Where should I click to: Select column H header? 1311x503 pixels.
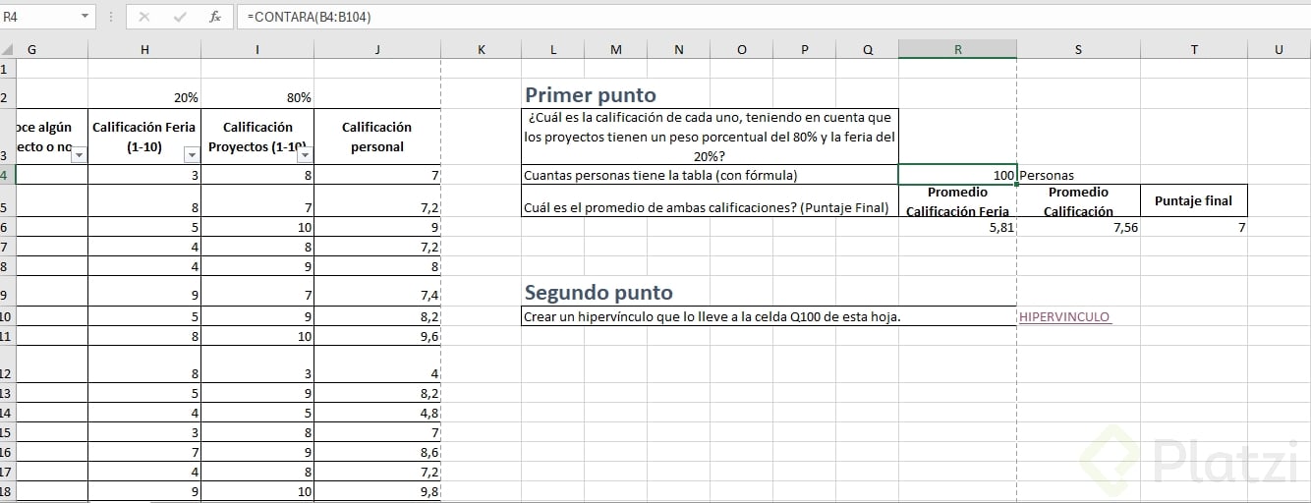click(x=144, y=50)
